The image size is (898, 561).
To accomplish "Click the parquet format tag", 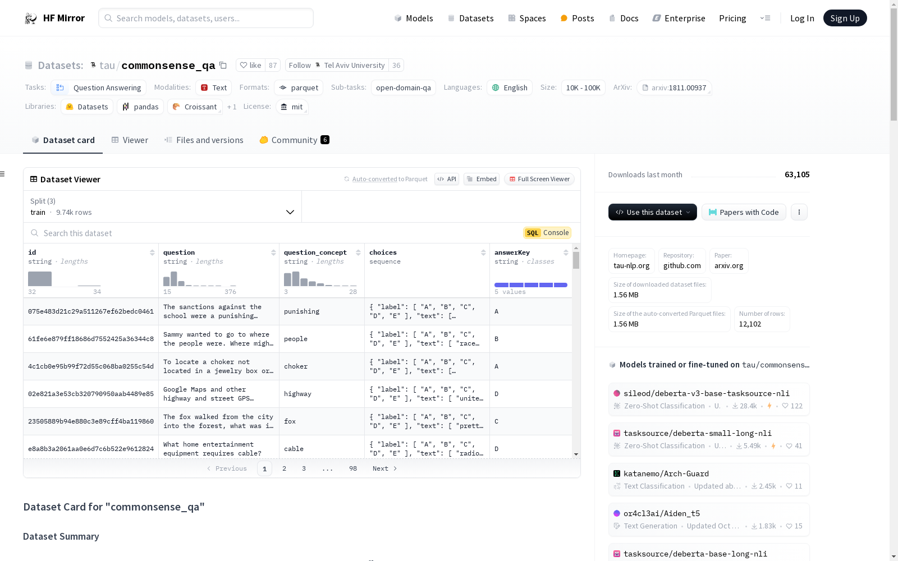I will point(299,88).
